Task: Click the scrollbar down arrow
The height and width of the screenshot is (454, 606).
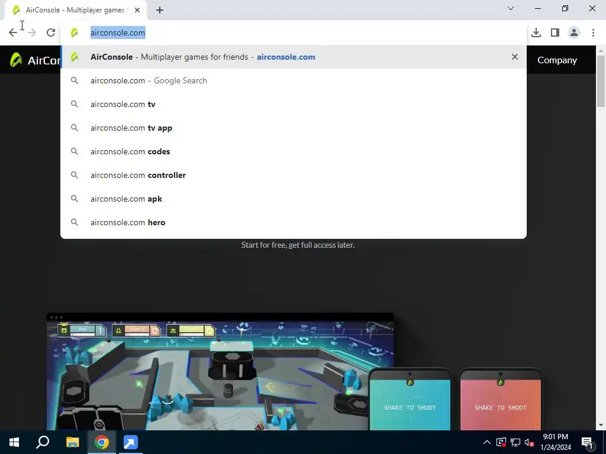Action: (601, 426)
